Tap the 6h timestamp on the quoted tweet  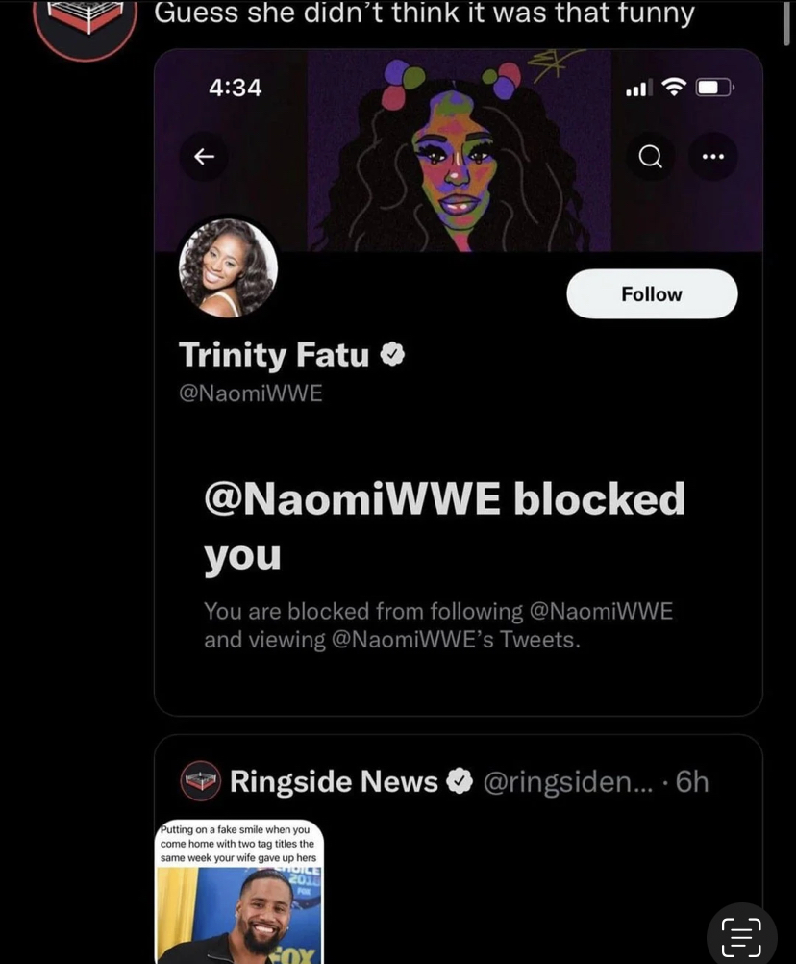692,781
